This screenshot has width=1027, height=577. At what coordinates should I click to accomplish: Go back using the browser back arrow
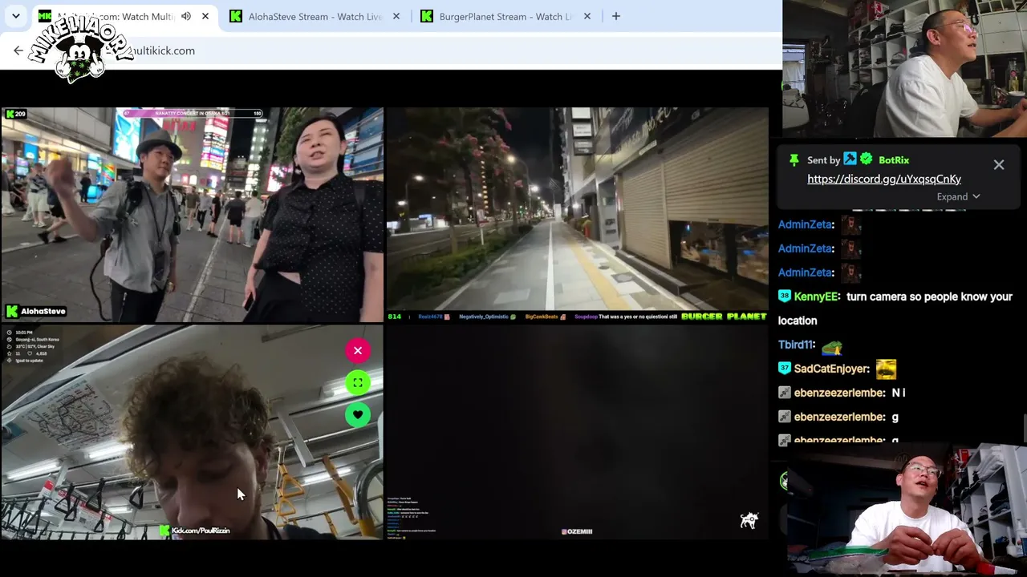[x=18, y=50]
